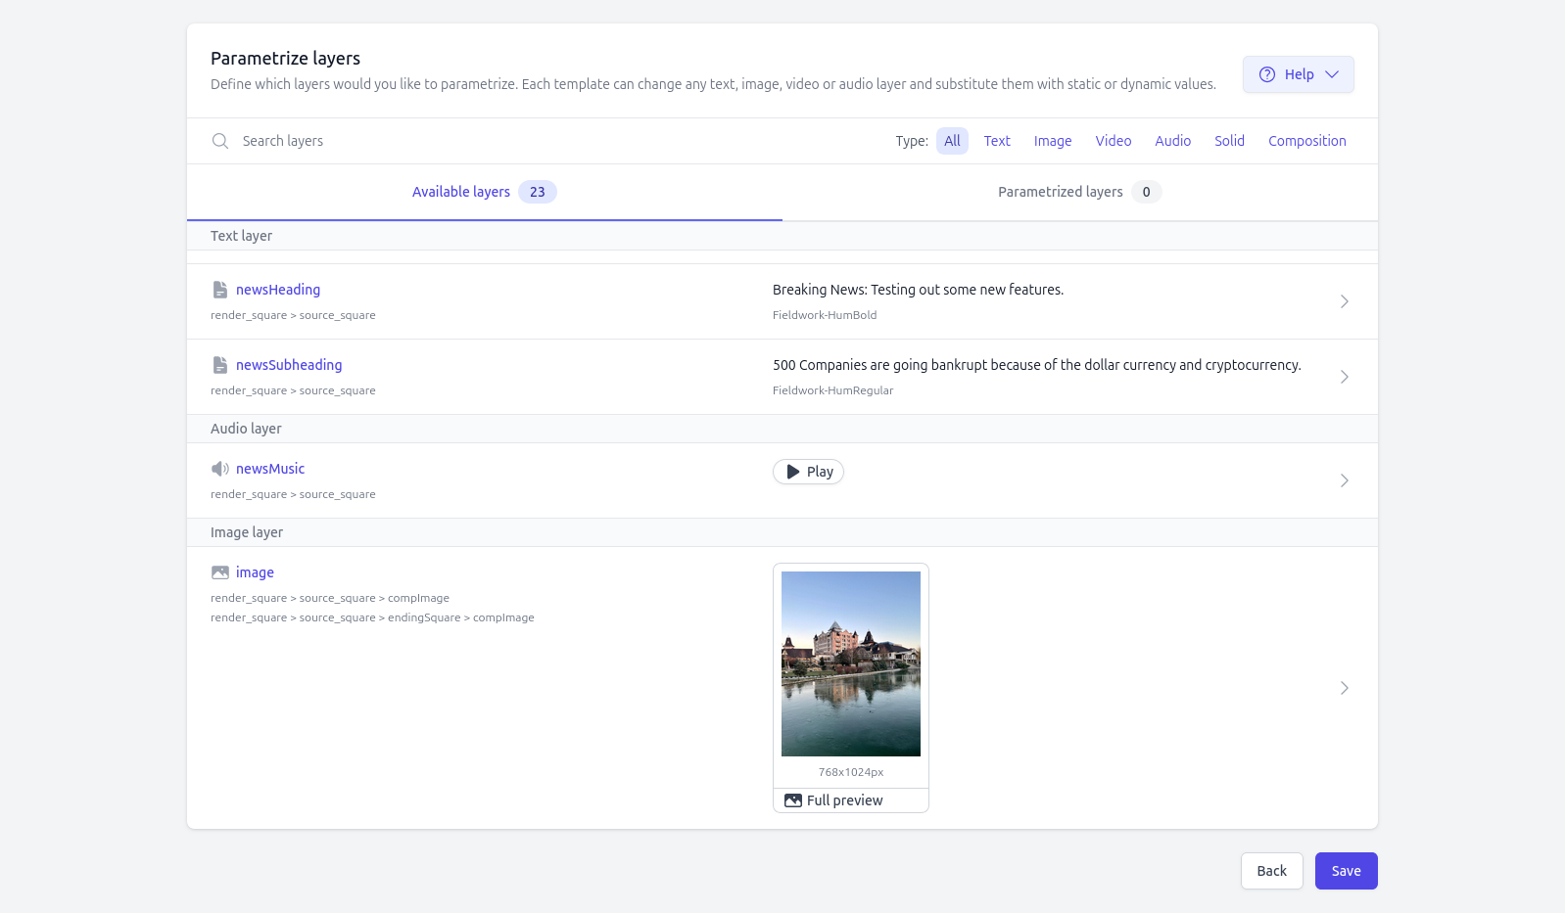This screenshot has height=913, width=1565.
Task: Select the Available layers tab
Action: [484, 192]
